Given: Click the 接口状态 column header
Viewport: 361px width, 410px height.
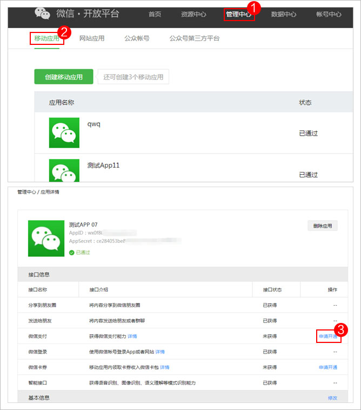Looking at the screenshot, I should pos(272,290).
